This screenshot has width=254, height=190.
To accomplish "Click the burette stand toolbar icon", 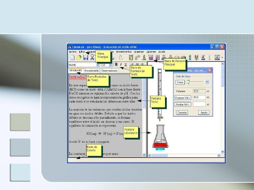I will [196, 57].
